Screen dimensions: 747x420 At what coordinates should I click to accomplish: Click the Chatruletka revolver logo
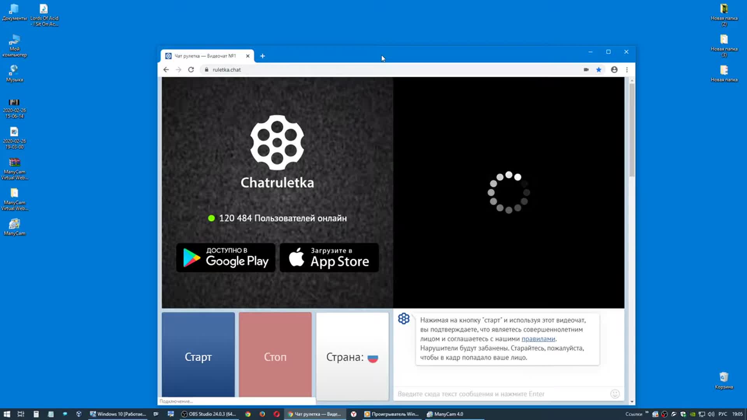[x=277, y=142]
